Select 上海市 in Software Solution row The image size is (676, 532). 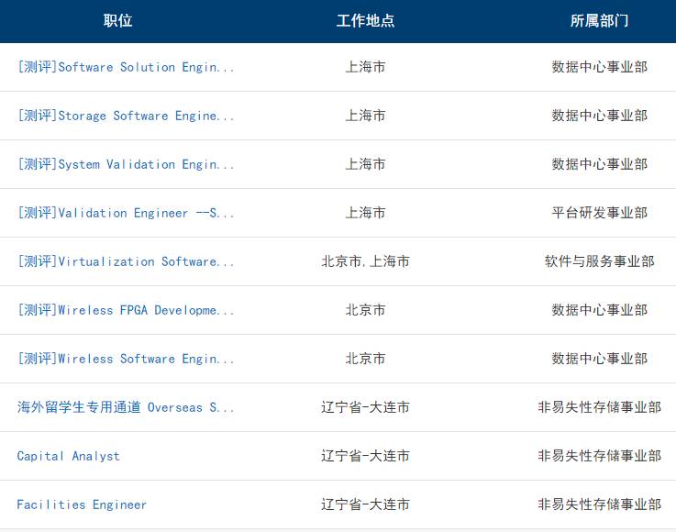365,67
